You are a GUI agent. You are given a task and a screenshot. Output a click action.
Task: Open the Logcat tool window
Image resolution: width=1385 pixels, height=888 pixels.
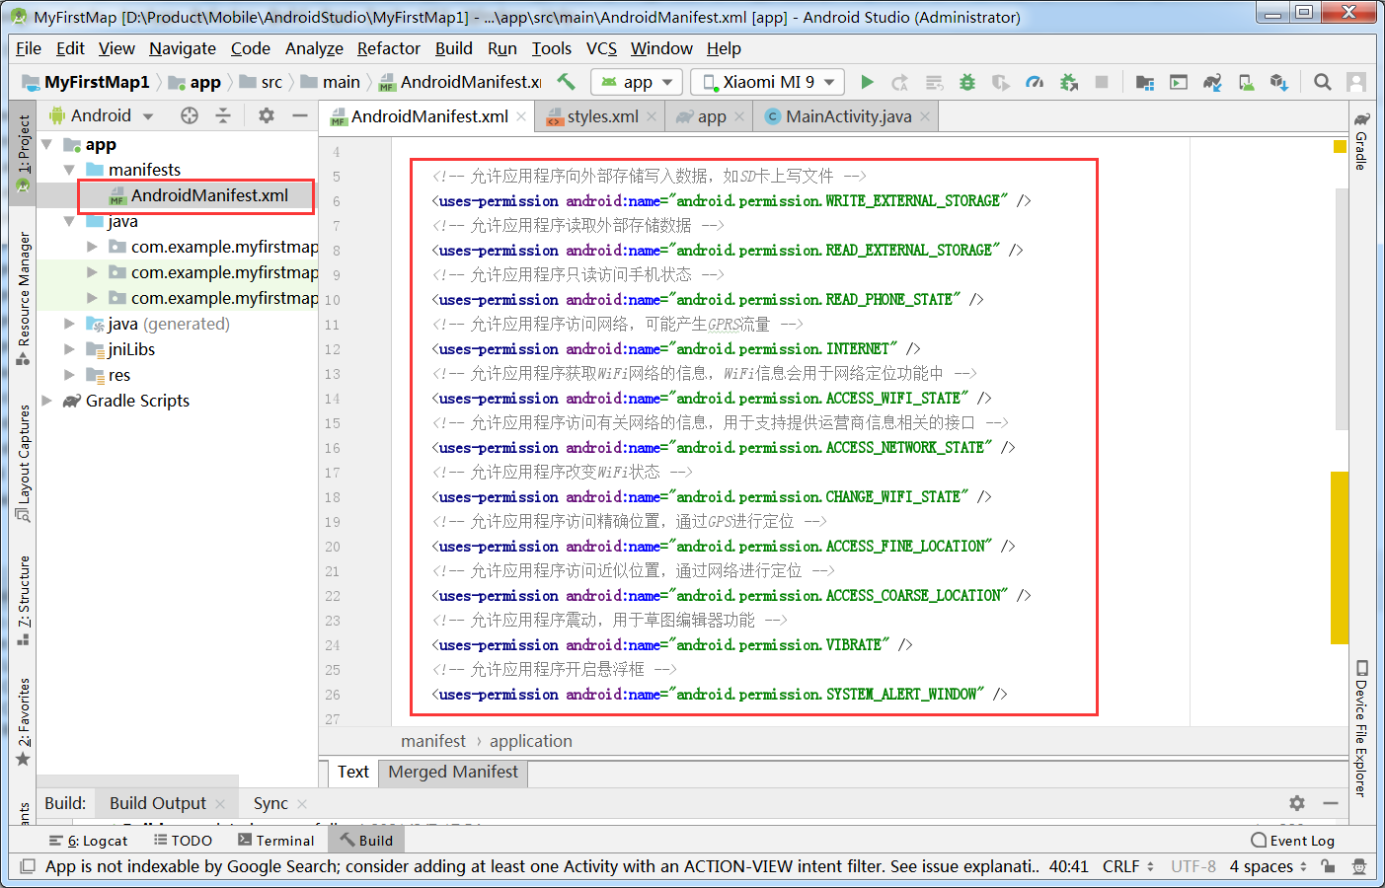[89, 841]
